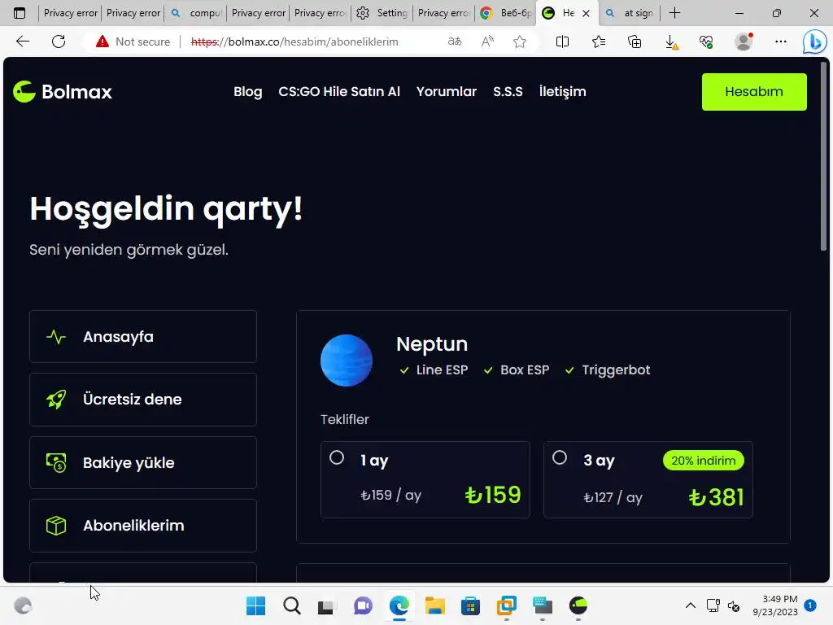Open Bakiye yükle in the sidebar
833x625 pixels.
[143, 462]
